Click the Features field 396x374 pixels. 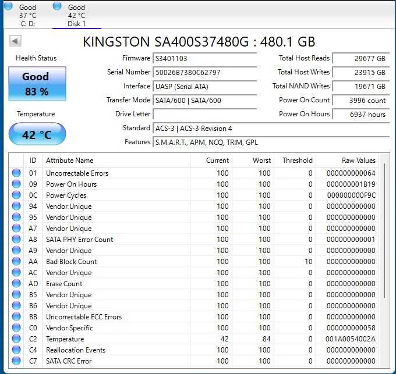point(271,143)
